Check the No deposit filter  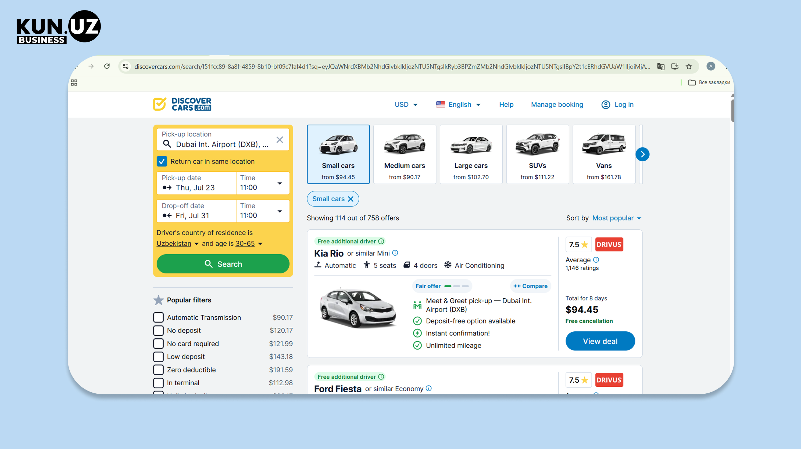(159, 330)
